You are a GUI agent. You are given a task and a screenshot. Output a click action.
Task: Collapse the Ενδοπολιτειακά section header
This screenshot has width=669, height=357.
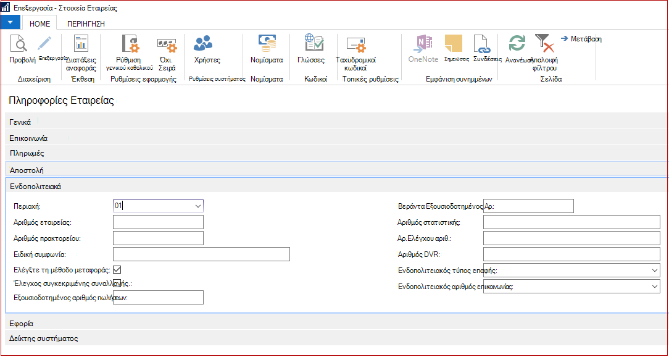click(x=336, y=186)
